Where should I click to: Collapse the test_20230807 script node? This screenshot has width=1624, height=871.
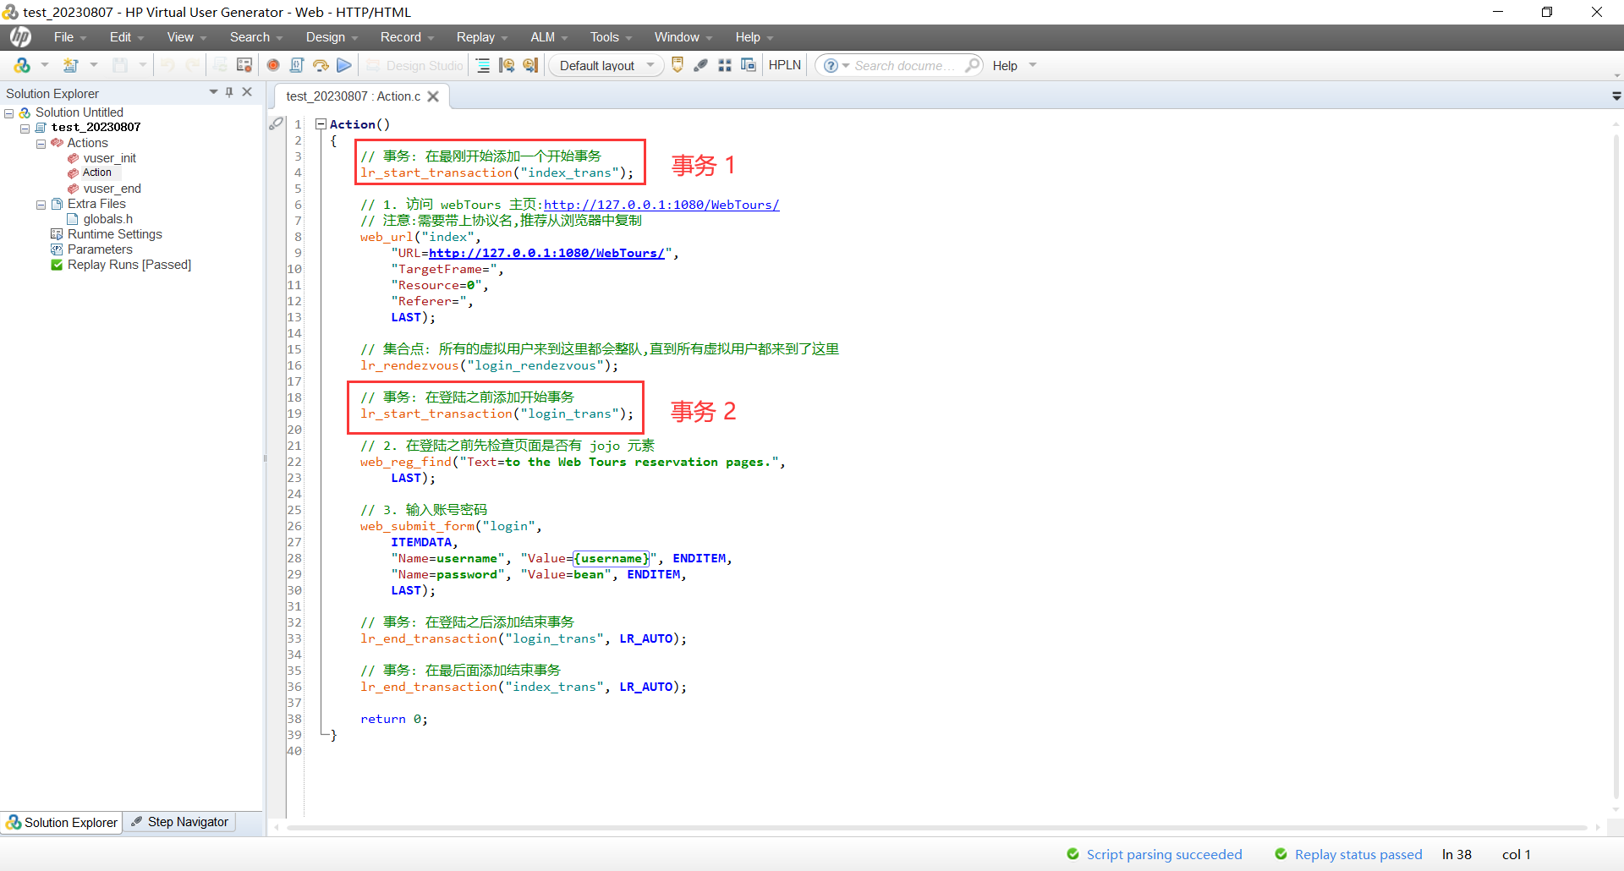(x=25, y=129)
